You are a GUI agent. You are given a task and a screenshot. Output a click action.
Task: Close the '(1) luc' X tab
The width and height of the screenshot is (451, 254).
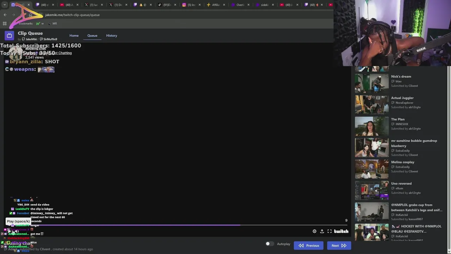[102, 5]
